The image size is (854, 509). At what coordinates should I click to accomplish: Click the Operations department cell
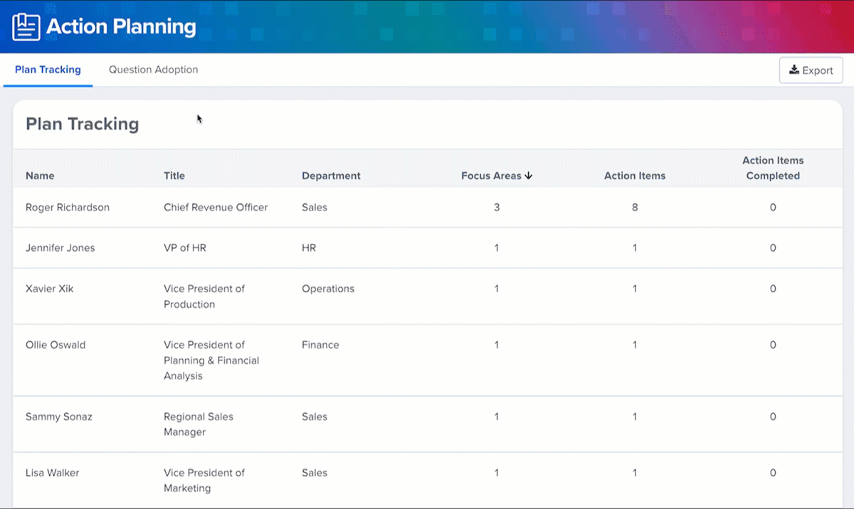[328, 289]
